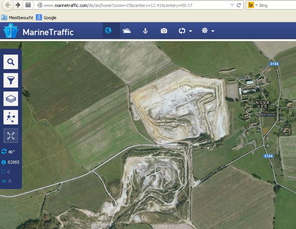Open the photos camera icon
Image resolution: width=296 pixels, height=229 pixels.
point(164,31)
